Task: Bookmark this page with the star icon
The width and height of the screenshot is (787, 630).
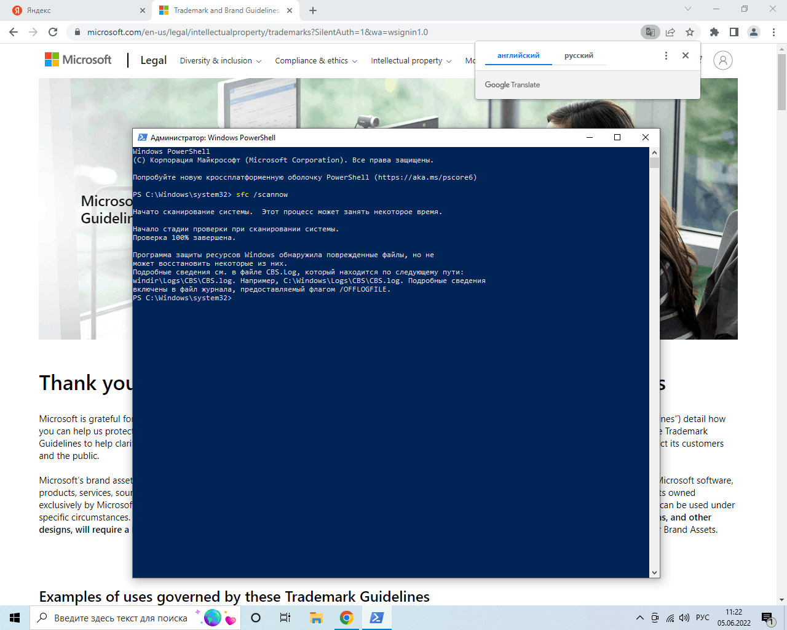Action: pos(690,32)
